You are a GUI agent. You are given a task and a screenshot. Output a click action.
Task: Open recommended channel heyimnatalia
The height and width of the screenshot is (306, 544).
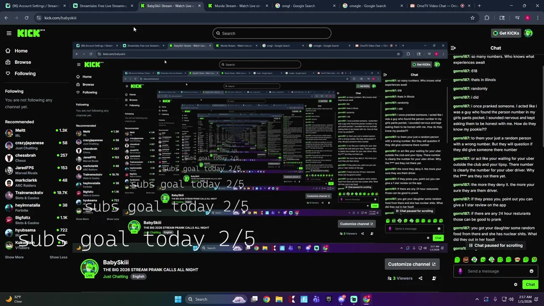pyautogui.click(x=36, y=207)
